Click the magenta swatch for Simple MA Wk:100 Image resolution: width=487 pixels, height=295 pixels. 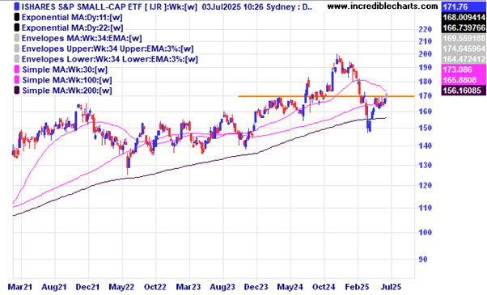pyautogui.click(x=17, y=80)
